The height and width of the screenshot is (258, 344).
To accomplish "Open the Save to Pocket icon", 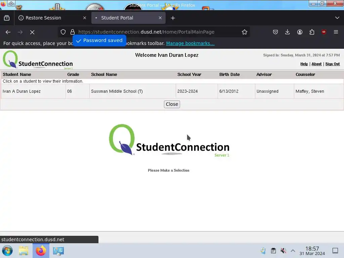I will coord(275,32).
